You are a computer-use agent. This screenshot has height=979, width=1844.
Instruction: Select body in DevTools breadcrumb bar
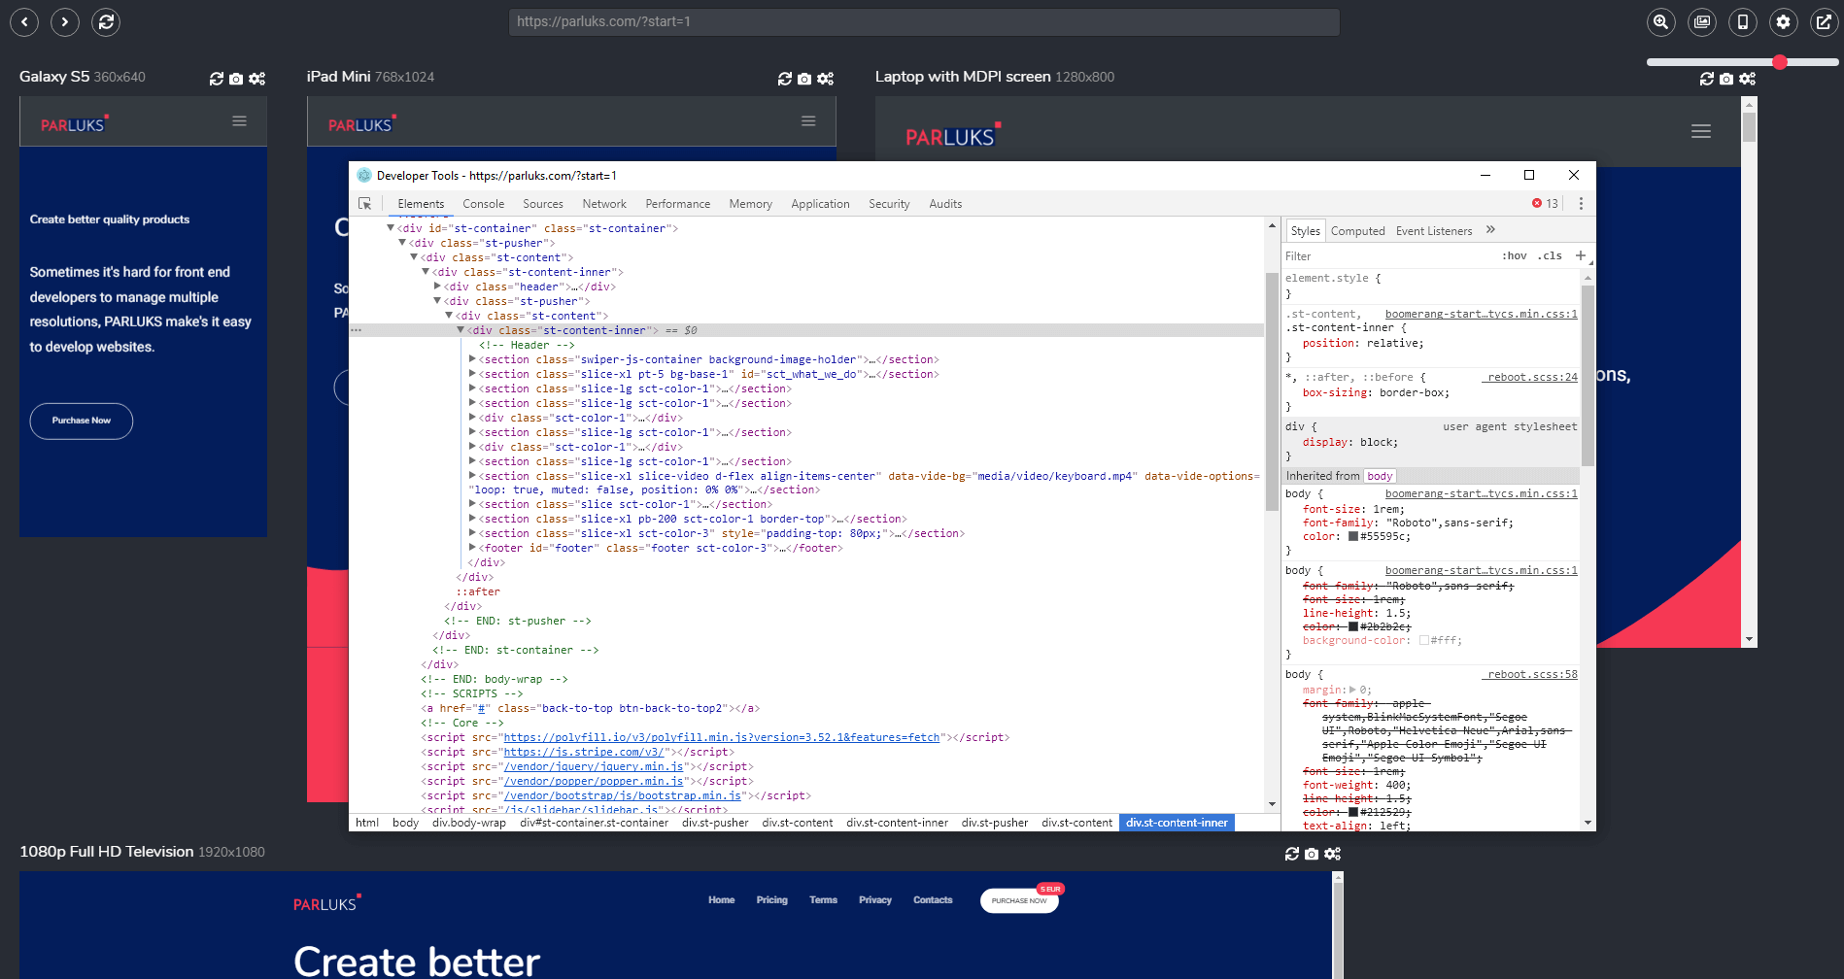[x=405, y=823]
